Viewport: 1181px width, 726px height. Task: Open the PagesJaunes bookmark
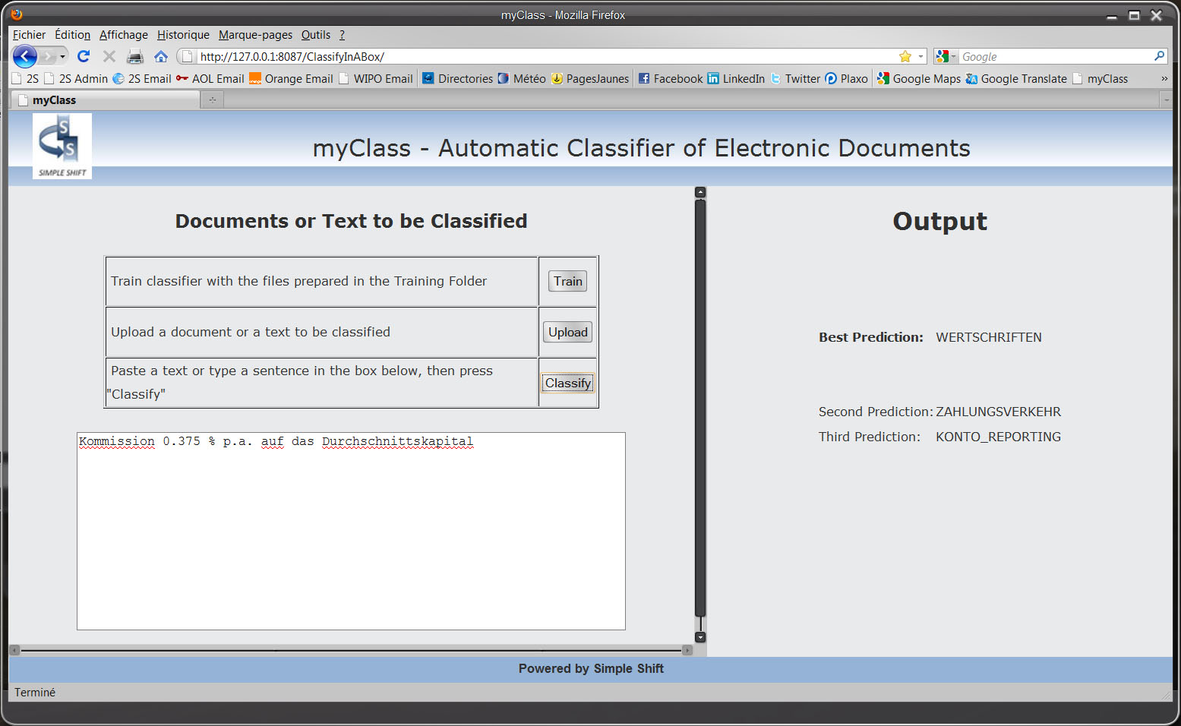(x=590, y=79)
